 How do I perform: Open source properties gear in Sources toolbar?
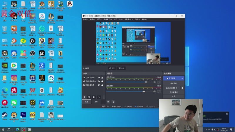click(x=94, y=97)
